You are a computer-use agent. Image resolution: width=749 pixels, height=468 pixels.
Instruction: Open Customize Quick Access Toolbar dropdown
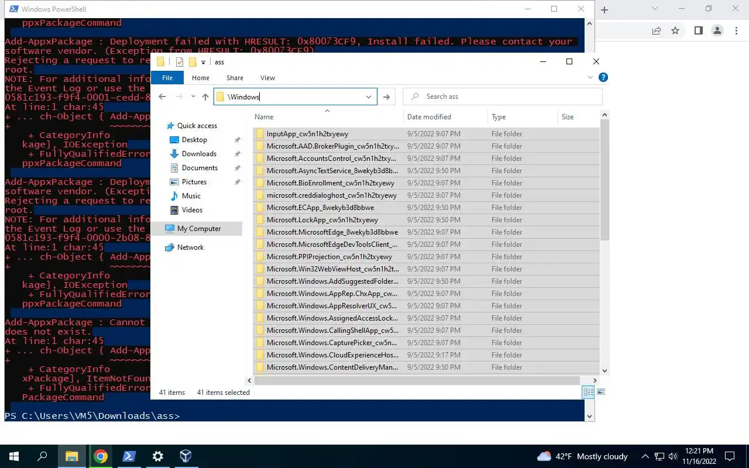point(203,62)
